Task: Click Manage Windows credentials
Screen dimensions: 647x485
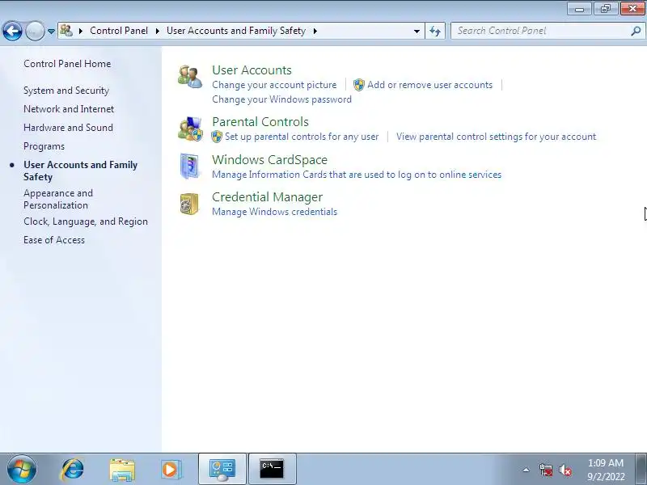Action: (274, 212)
